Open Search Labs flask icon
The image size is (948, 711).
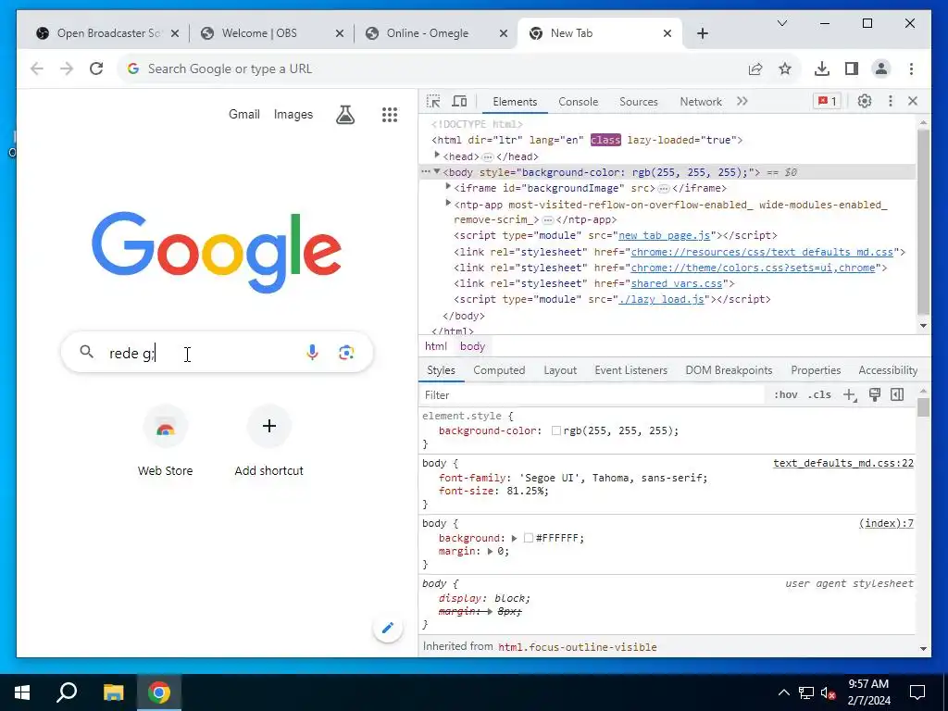tap(345, 114)
